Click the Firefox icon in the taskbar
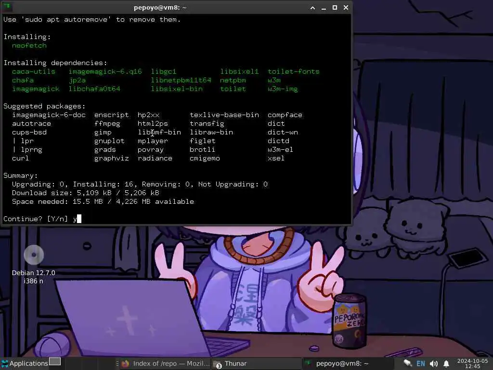This screenshot has height=370, width=493. 126,364
